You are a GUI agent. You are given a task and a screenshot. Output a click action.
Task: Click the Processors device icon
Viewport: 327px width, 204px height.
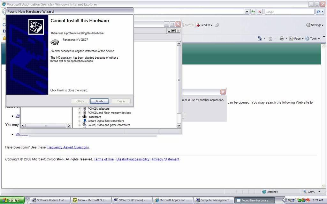click(x=85, y=117)
